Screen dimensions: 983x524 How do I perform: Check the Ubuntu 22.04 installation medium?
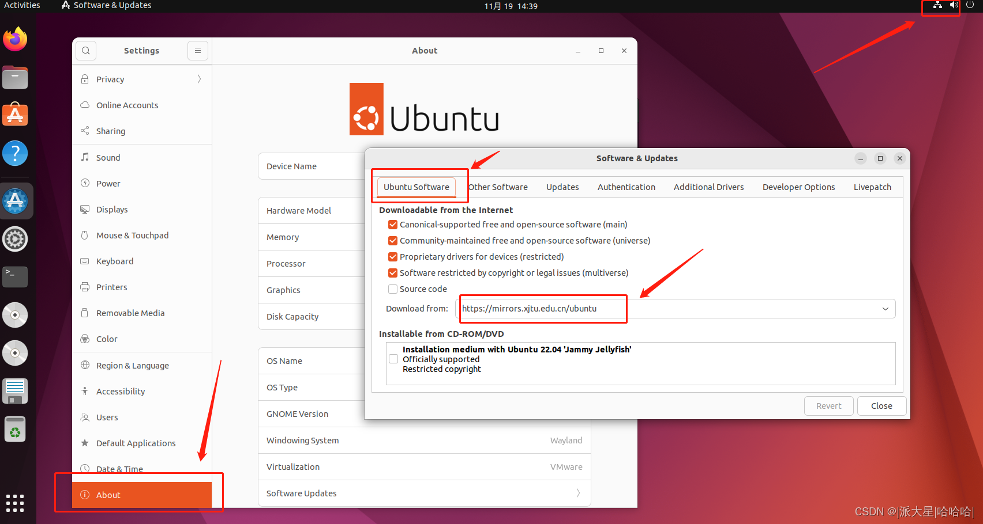click(393, 359)
